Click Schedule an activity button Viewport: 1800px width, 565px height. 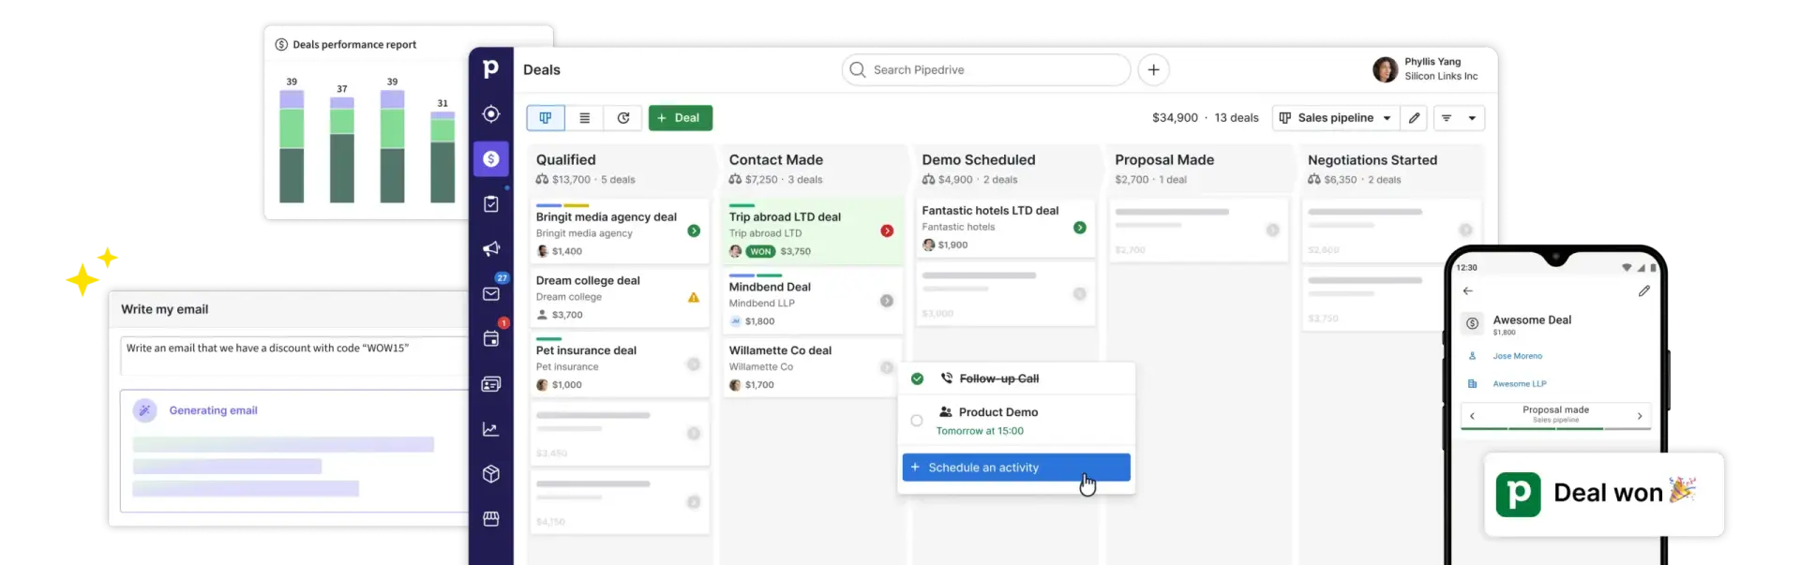[x=1016, y=468]
